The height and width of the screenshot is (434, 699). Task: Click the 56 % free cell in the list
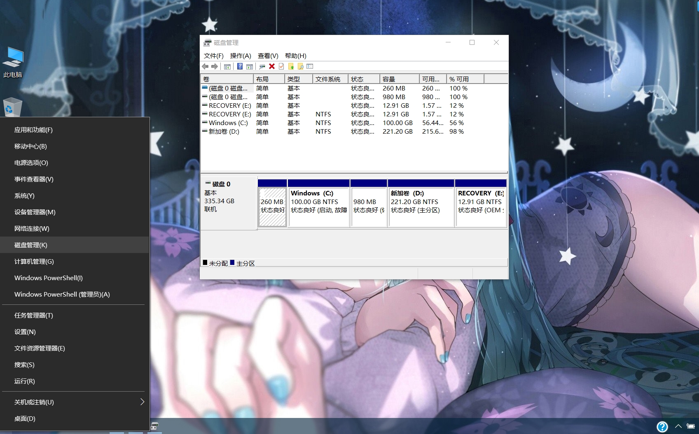pos(456,123)
